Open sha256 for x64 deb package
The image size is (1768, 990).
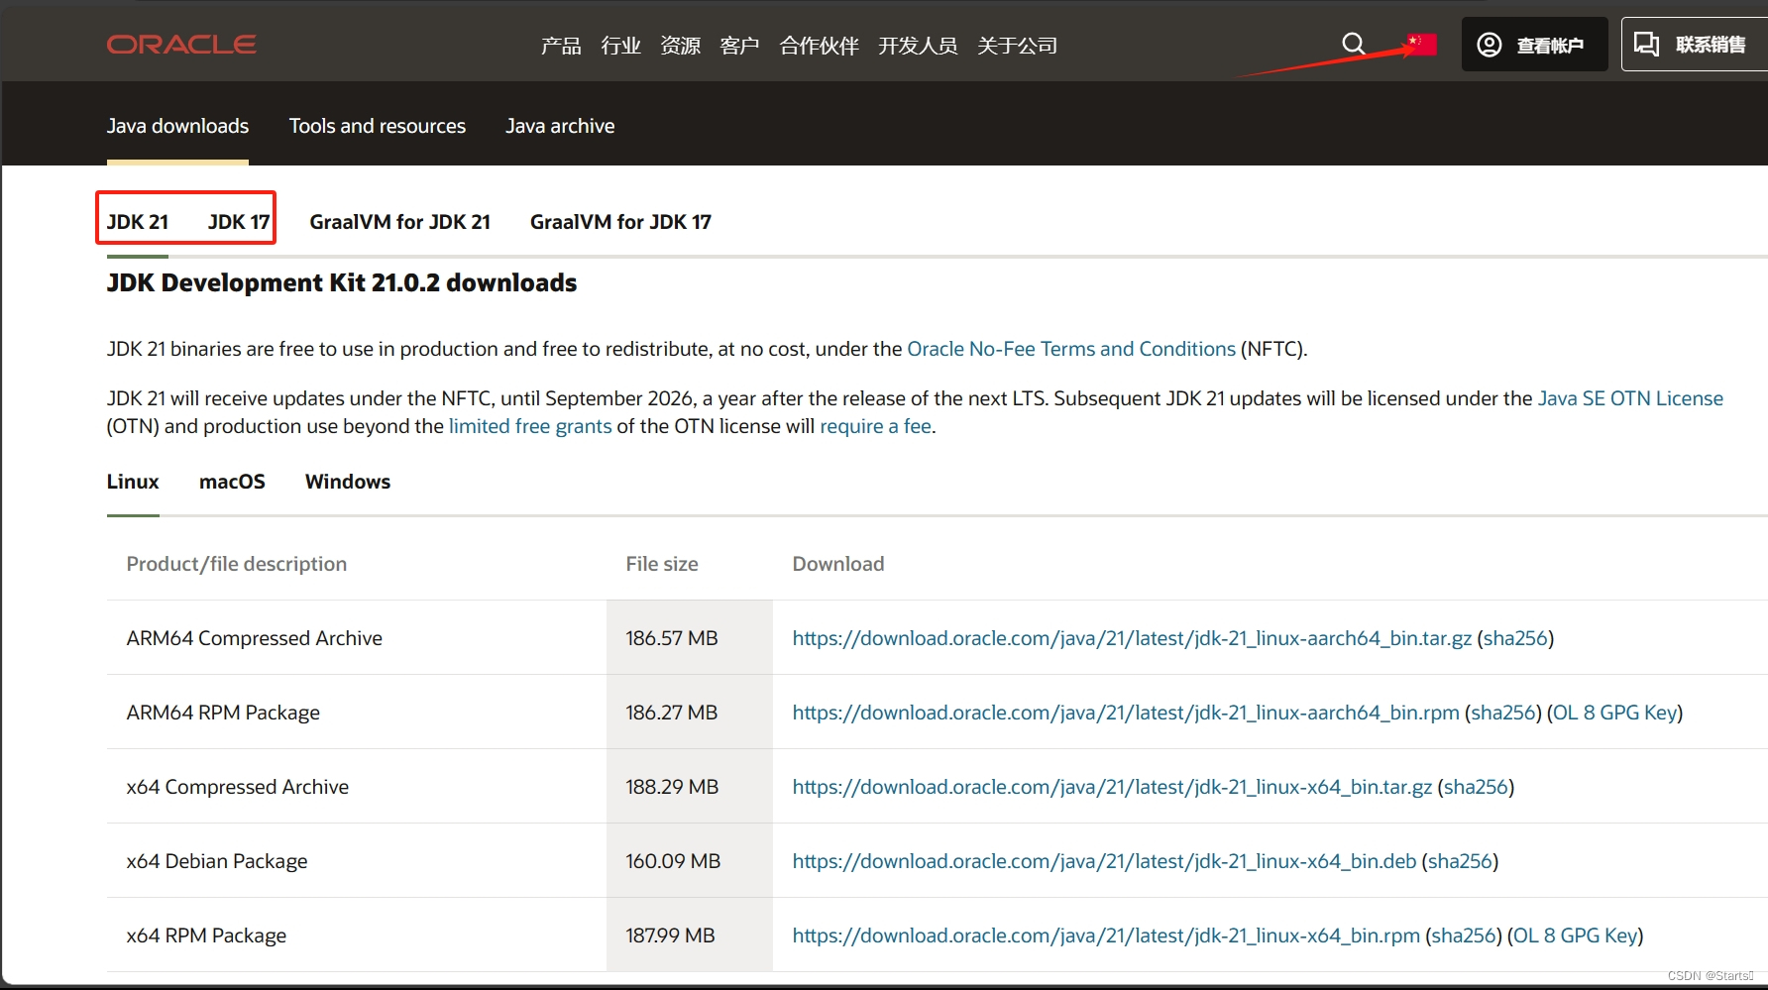[x=1460, y=861]
